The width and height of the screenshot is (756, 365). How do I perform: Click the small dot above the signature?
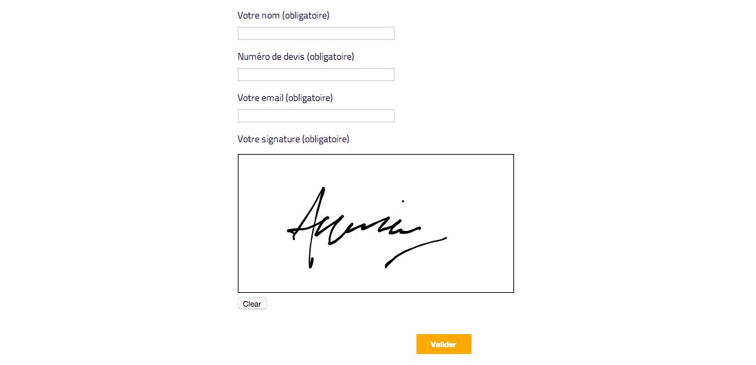[x=403, y=201]
